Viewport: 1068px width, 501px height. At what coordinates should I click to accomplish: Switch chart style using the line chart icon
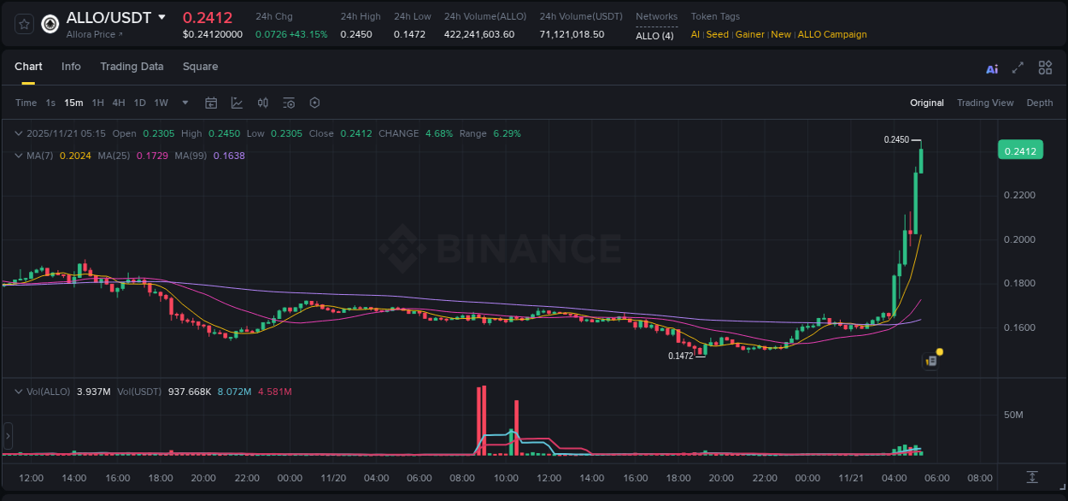(x=237, y=102)
